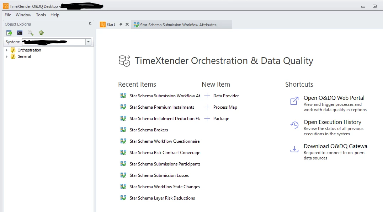Open the System dropdown arrow
This screenshot has height=212, width=383.
click(89, 42)
